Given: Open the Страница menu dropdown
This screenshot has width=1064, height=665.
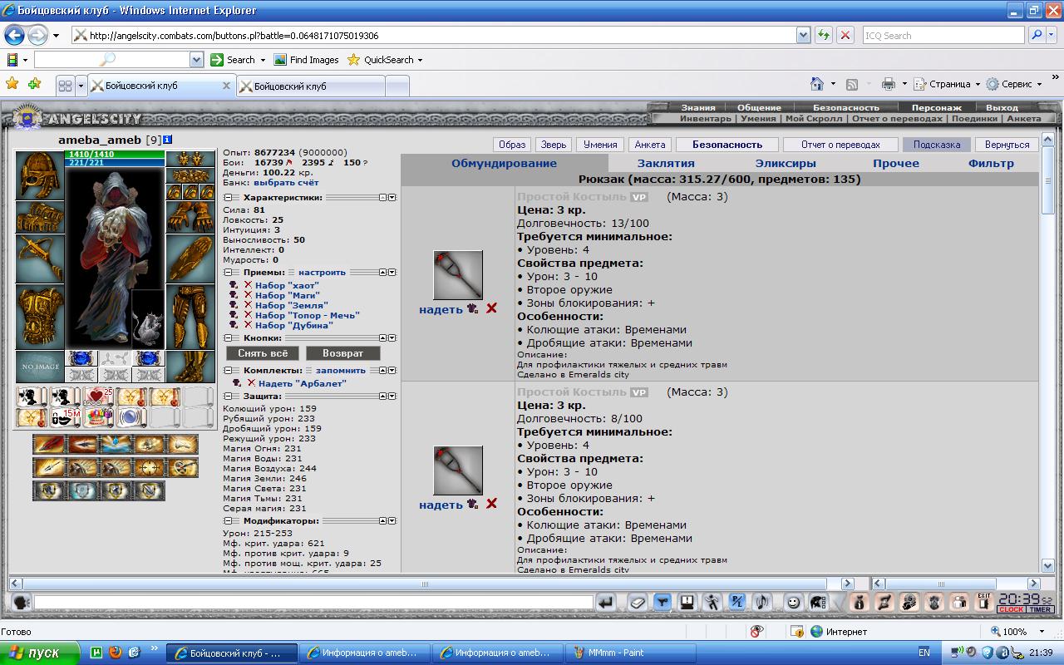Looking at the screenshot, I should click(x=978, y=84).
